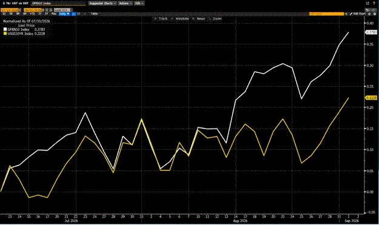Screen dimensions: 379x225
Task: Open the settings gear next to Edit Chart
Action: pos(374,14)
